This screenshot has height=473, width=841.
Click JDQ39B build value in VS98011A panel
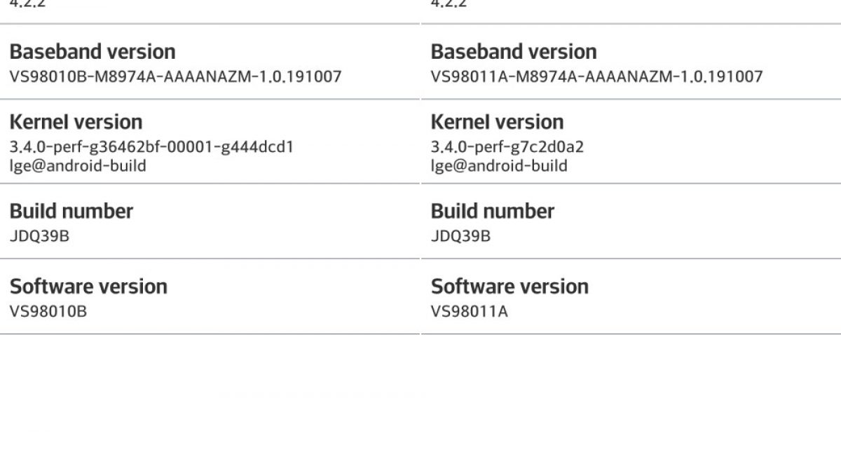(x=460, y=236)
